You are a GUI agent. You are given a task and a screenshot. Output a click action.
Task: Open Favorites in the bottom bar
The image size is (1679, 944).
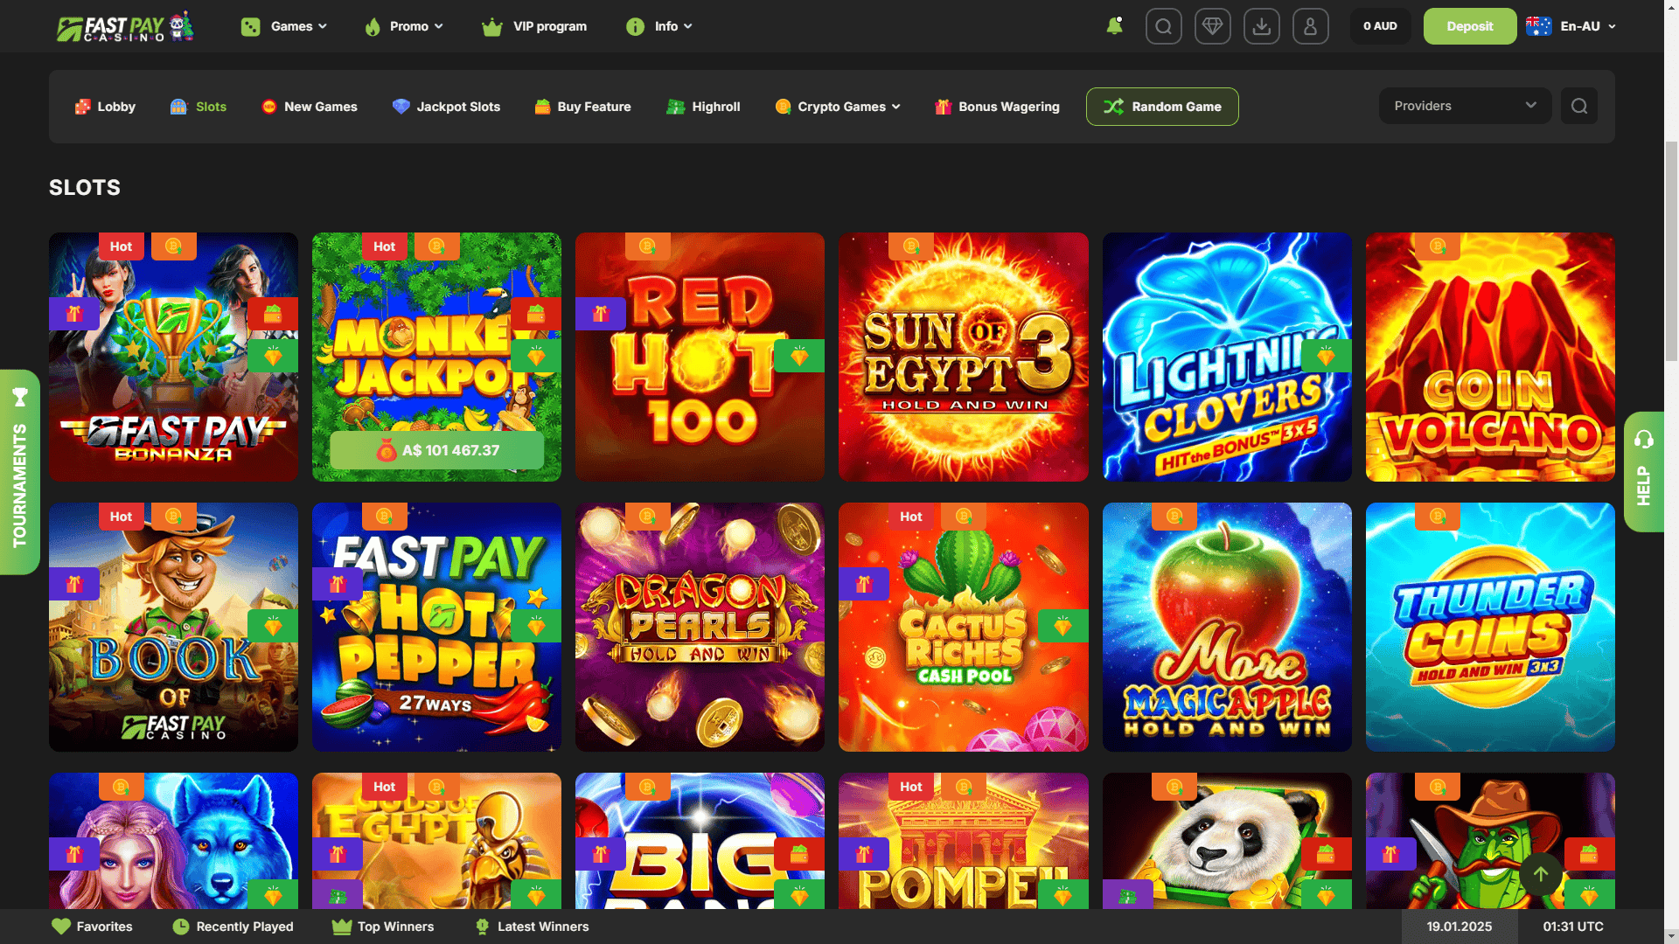(x=92, y=927)
